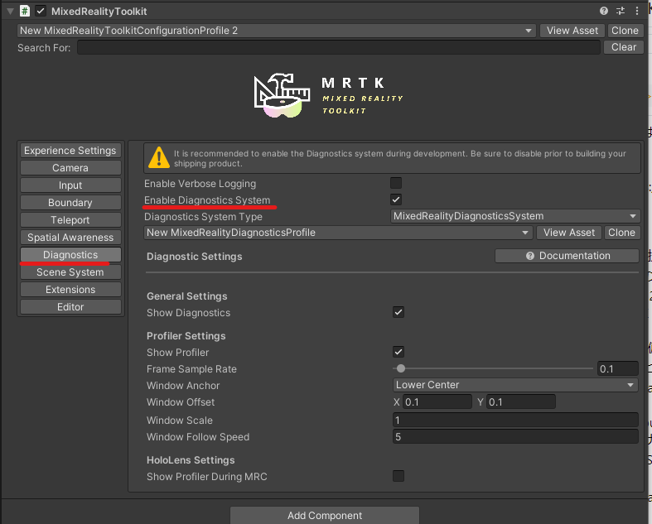Click the Frame Sample Rate value field
The height and width of the screenshot is (524, 652).
[x=617, y=368]
